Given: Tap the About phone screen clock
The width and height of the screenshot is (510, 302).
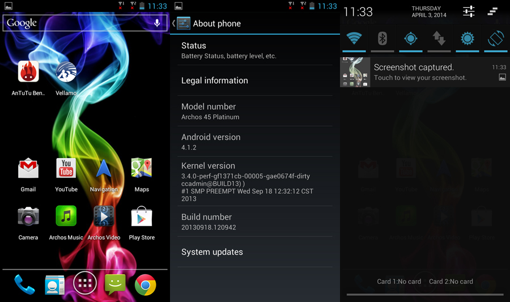Looking at the screenshot, I should (327, 6).
